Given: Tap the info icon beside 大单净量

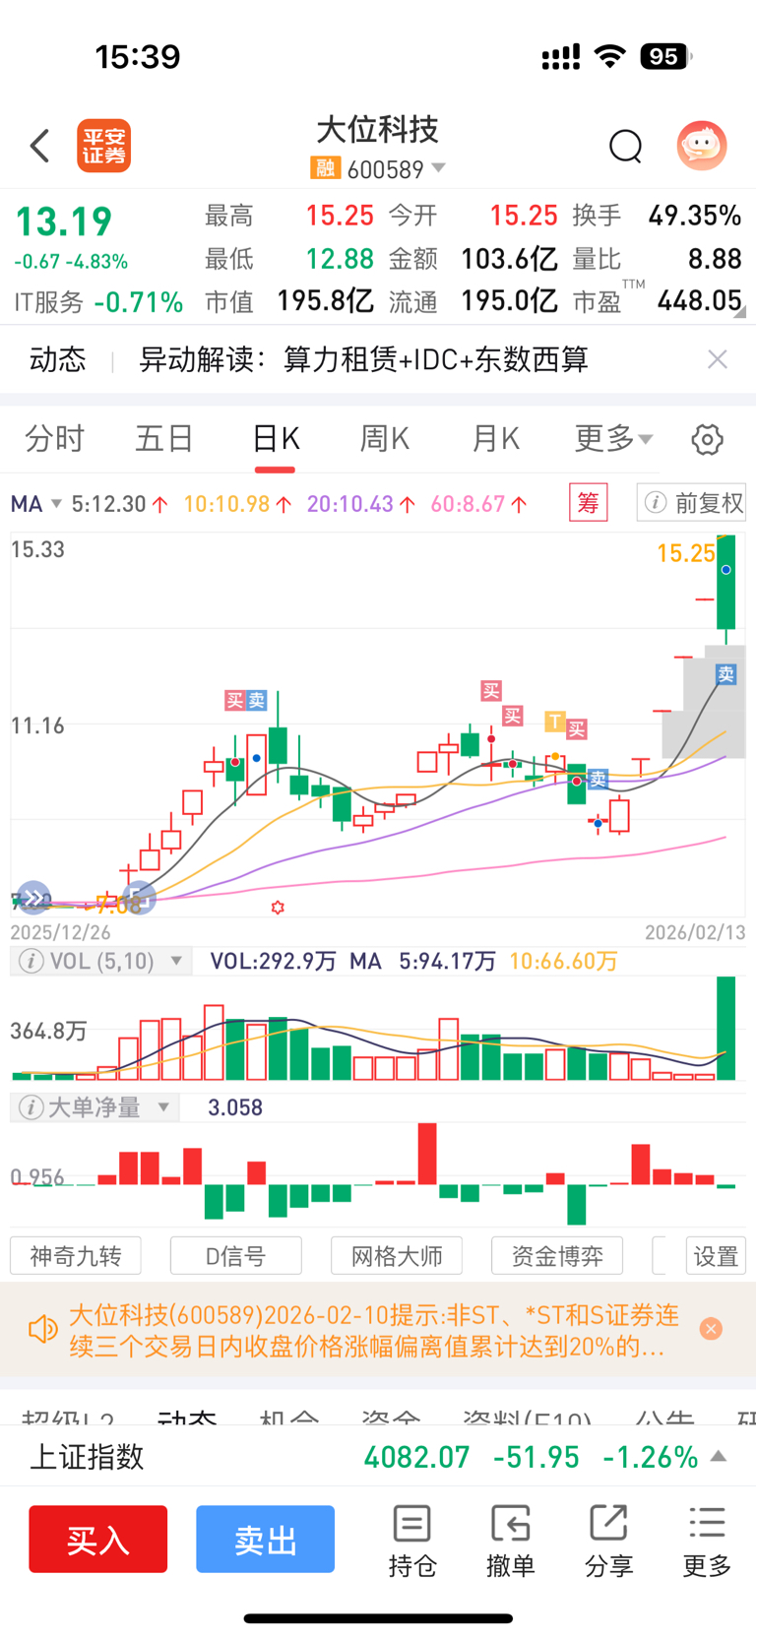Looking at the screenshot, I should [32, 1107].
